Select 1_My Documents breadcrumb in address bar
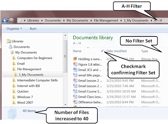 pos(136,21)
